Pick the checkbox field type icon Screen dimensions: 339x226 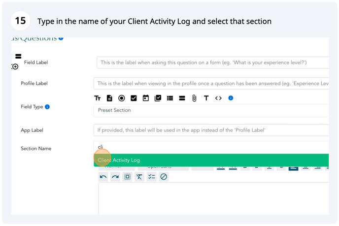pyautogui.click(x=134, y=98)
